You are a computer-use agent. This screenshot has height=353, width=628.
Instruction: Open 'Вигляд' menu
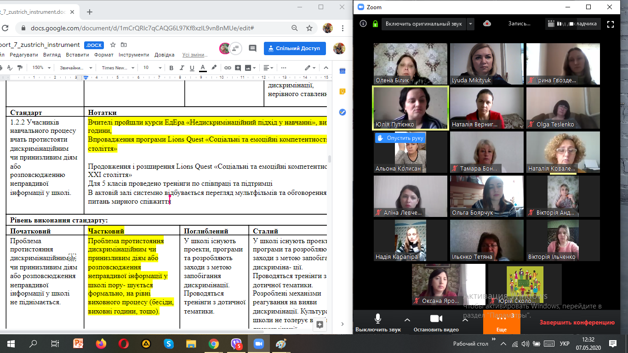coord(52,55)
